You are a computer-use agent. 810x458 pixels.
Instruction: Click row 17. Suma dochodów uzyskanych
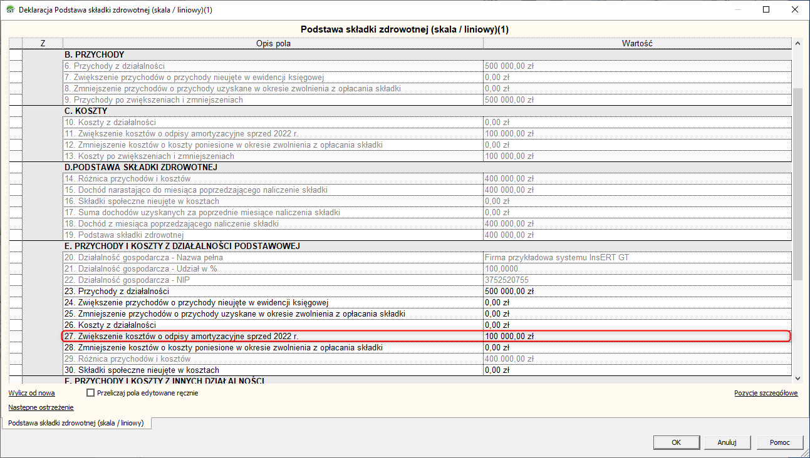[273, 212]
